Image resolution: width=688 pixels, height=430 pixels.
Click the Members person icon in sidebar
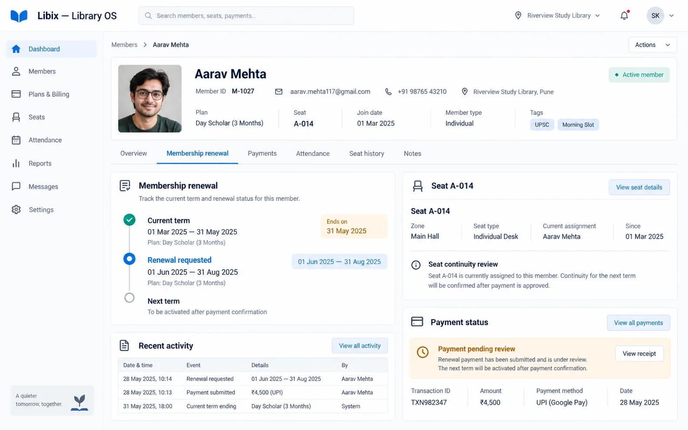tap(16, 72)
